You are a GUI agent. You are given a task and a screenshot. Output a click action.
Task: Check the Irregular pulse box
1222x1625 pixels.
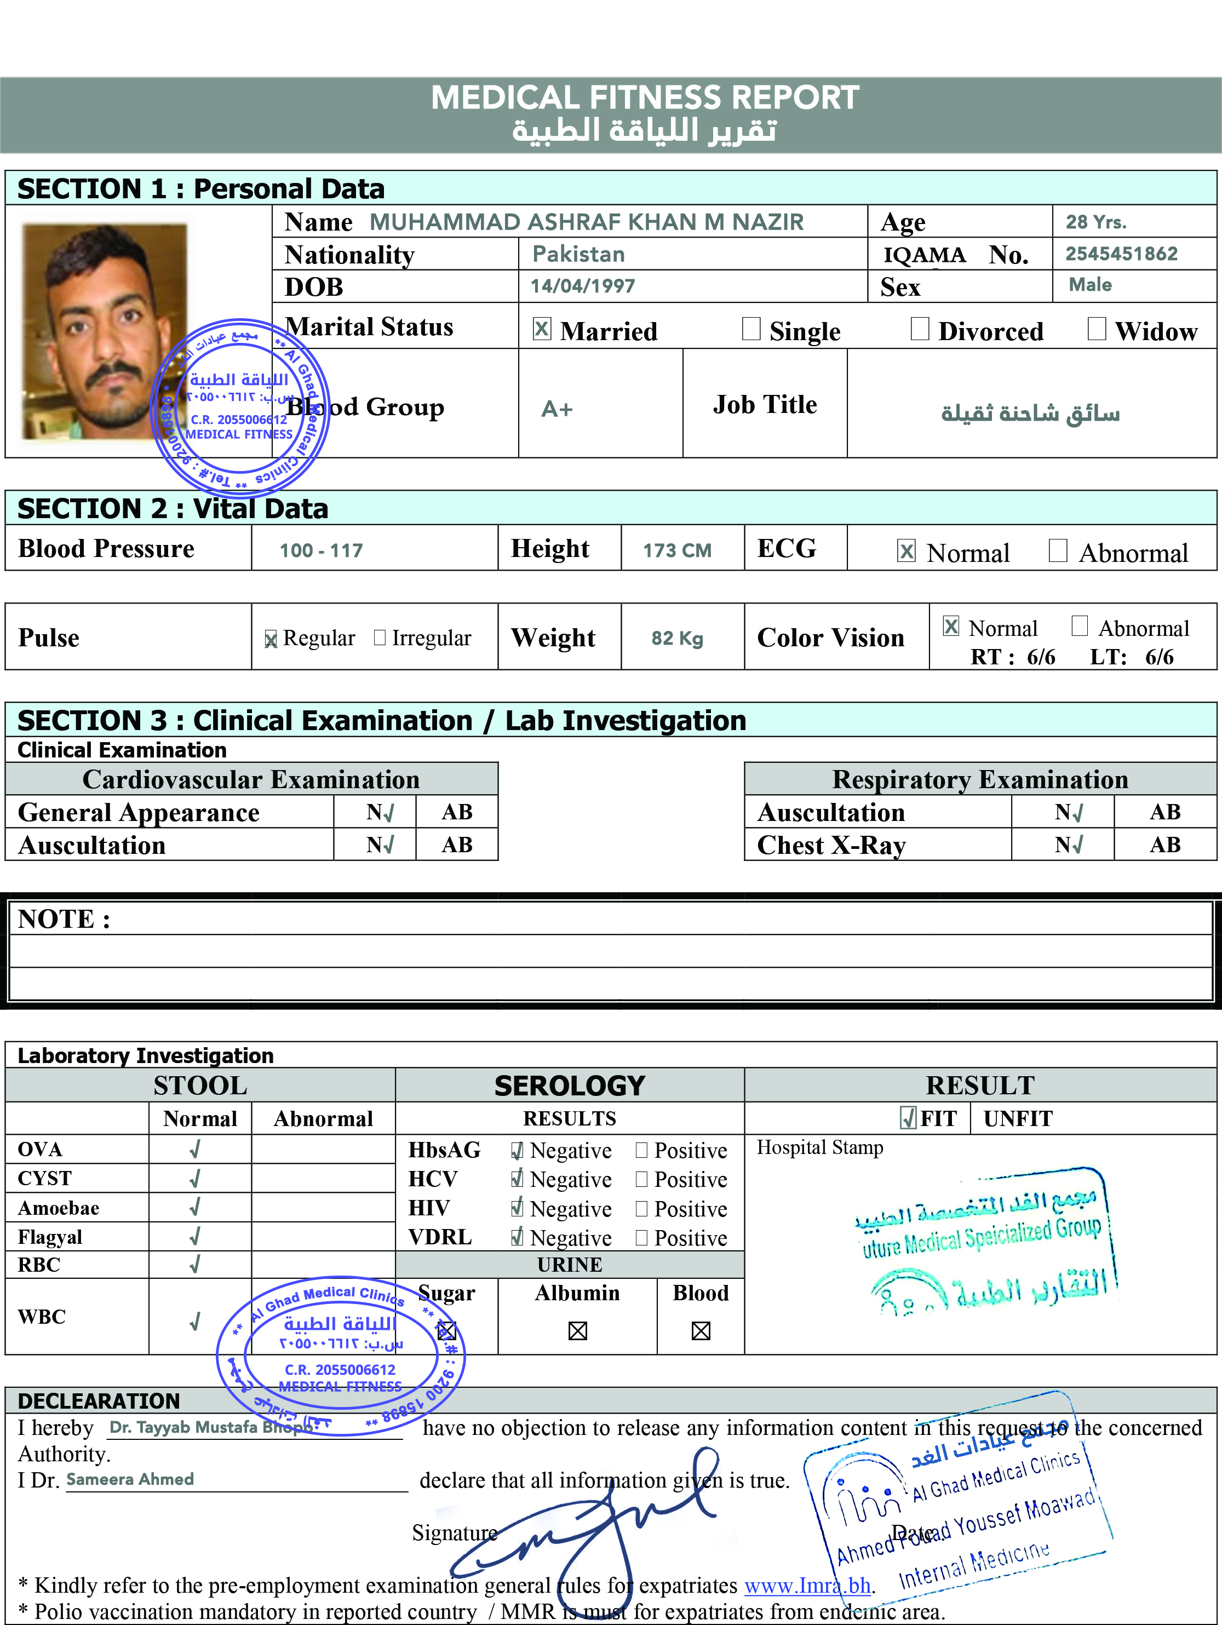click(379, 637)
